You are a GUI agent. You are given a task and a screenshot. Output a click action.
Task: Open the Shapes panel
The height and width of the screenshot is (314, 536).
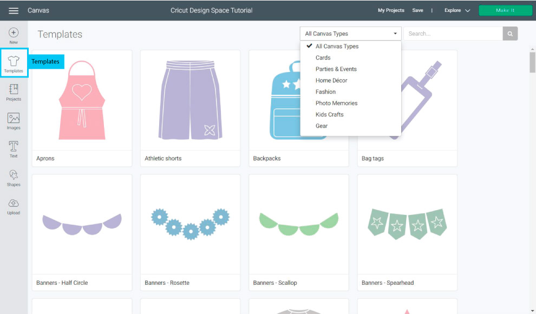[14, 178]
